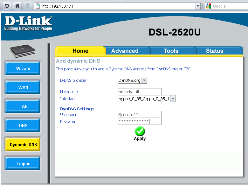Focus the Password input field
The height and width of the screenshot is (187, 248).
click(x=139, y=121)
